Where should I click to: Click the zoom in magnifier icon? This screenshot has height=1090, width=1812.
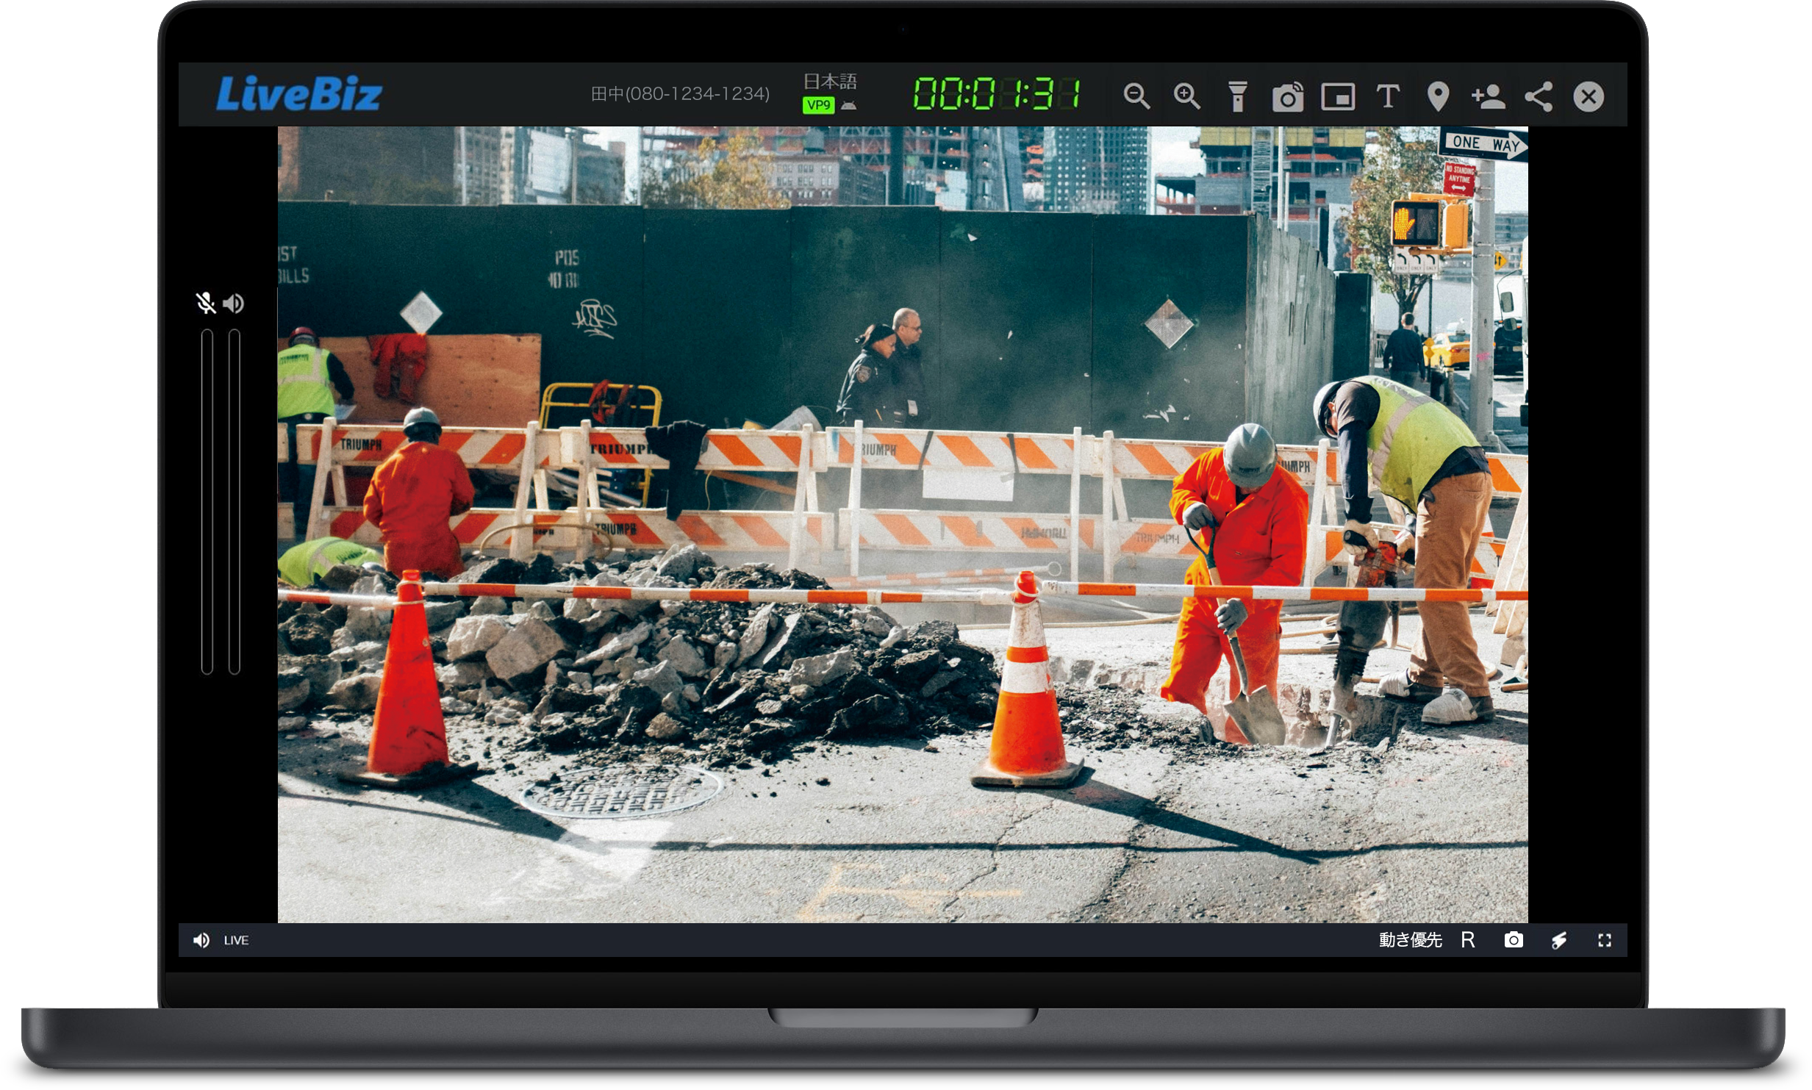[1186, 96]
